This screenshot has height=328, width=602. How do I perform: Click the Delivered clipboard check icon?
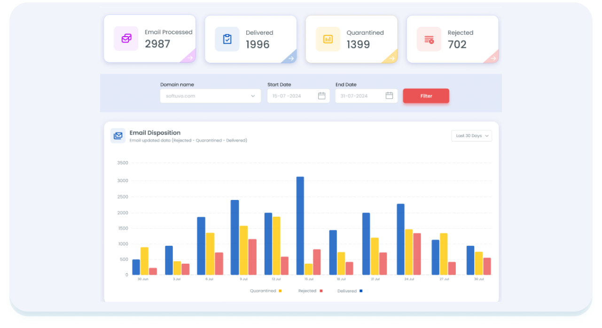227,39
